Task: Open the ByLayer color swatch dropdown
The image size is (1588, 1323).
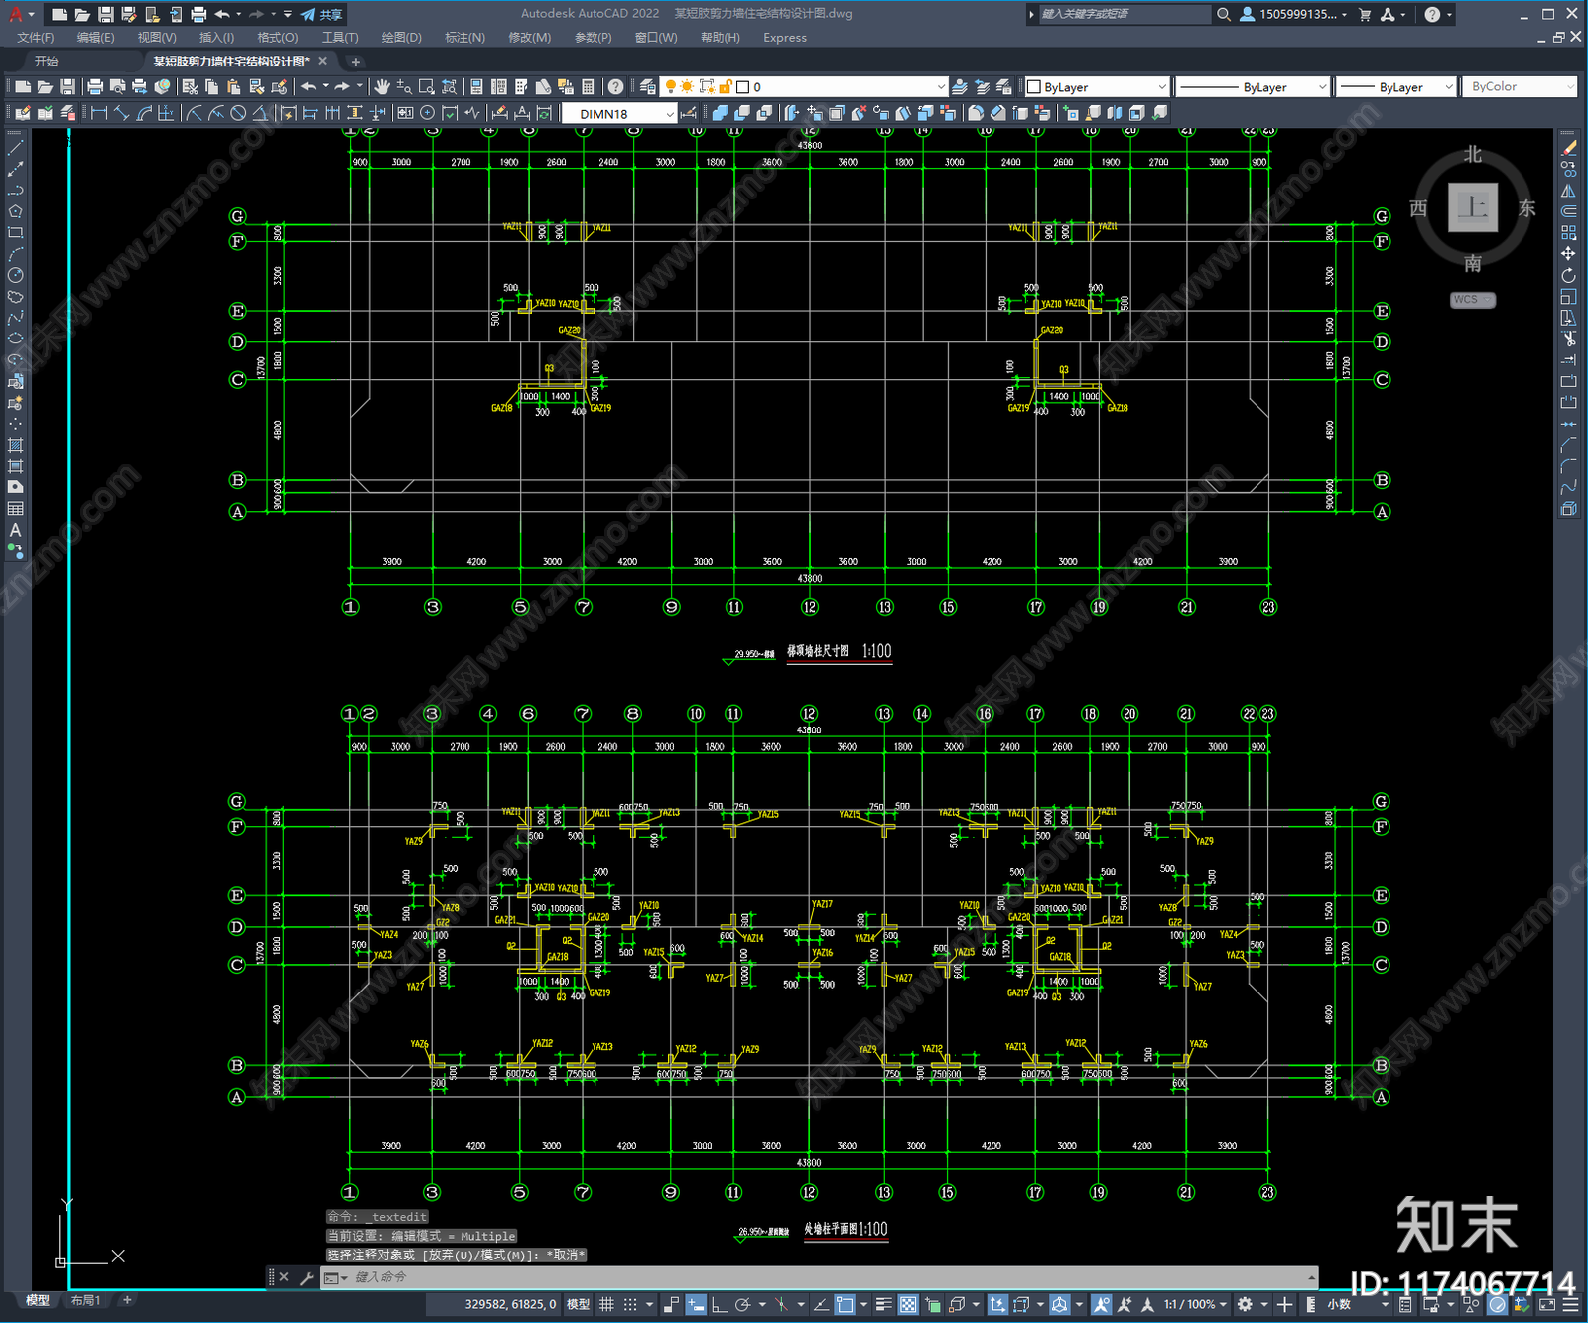Action: pyautogui.click(x=1098, y=87)
